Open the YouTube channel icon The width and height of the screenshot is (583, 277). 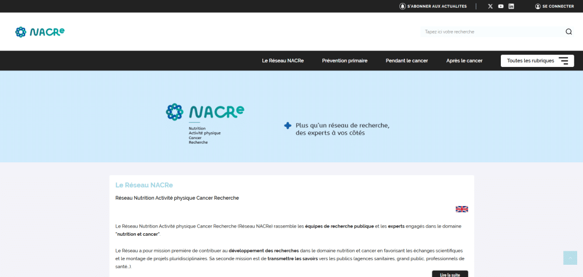[501, 6]
